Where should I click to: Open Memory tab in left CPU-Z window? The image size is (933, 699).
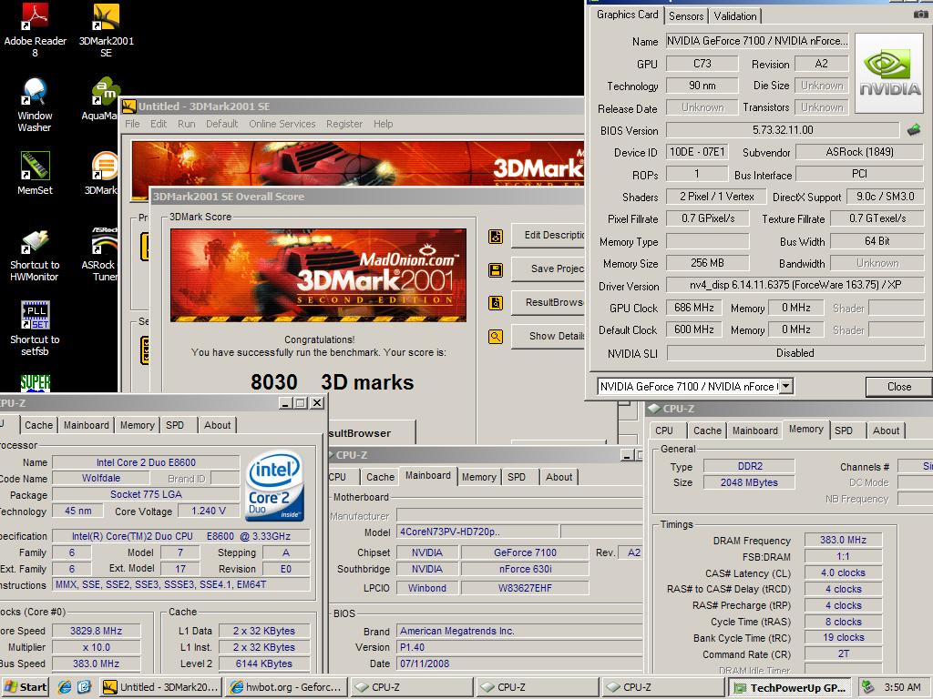click(137, 425)
